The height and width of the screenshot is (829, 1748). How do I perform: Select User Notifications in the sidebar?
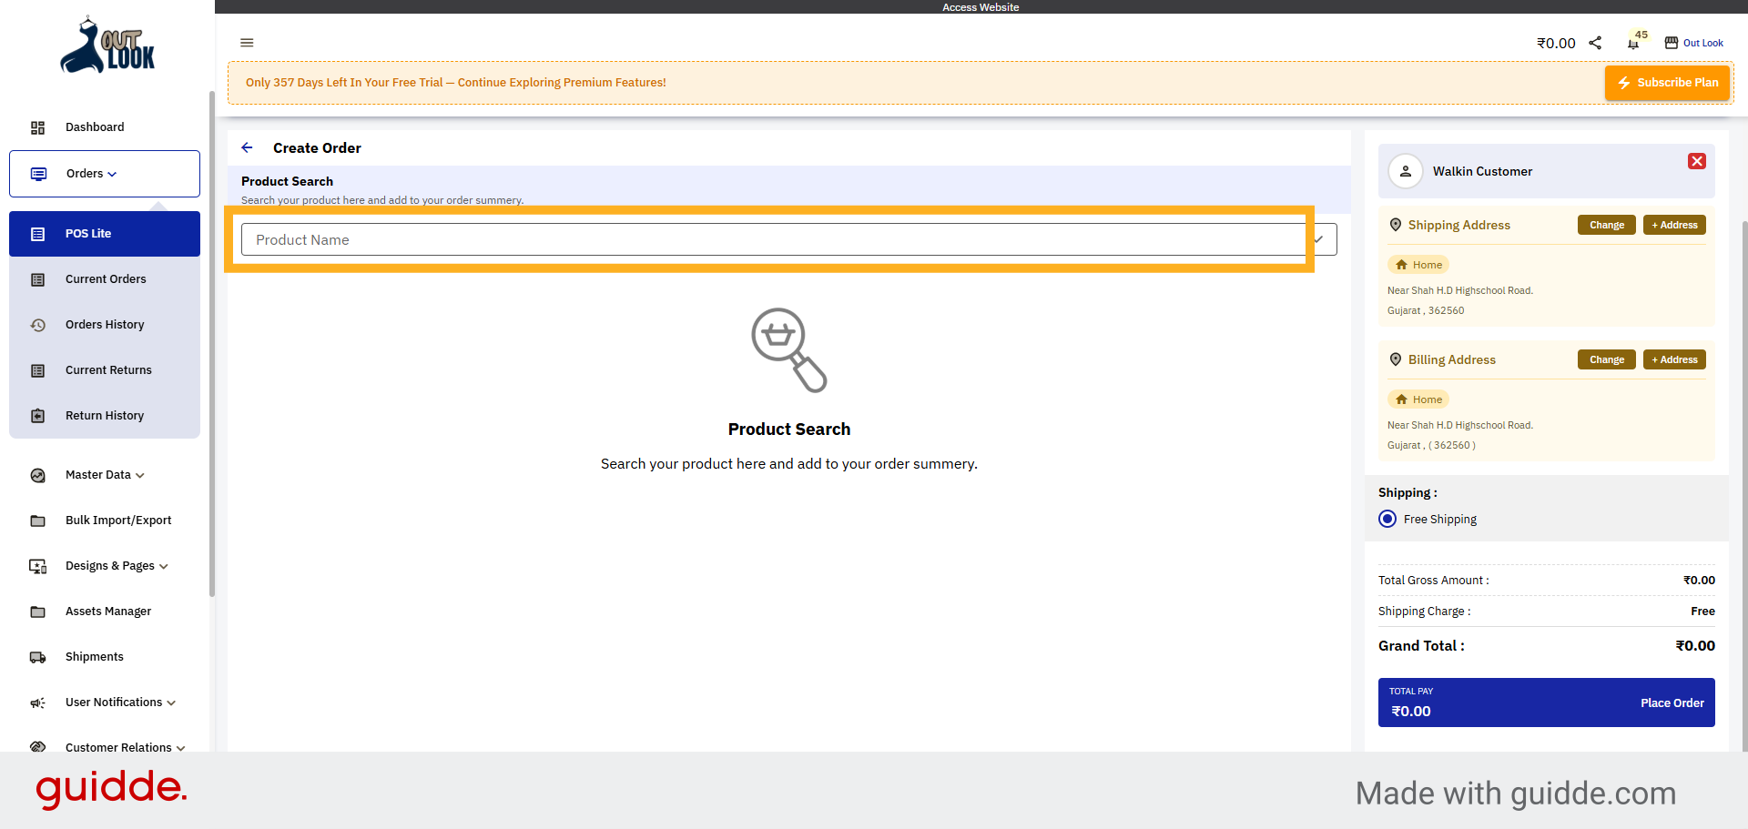(114, 702)
